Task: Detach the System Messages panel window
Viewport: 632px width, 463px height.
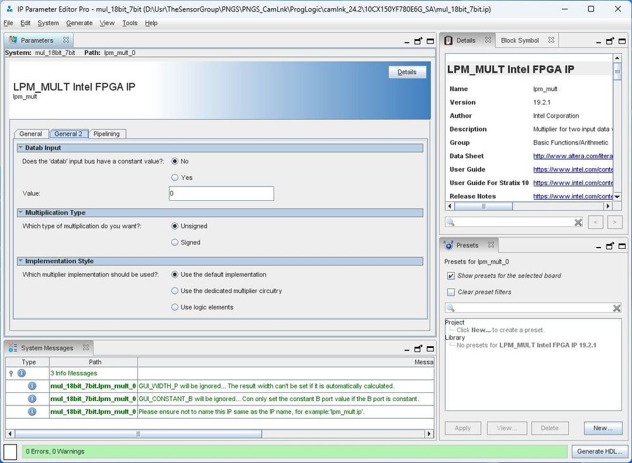Action: (x=418, y=348)
